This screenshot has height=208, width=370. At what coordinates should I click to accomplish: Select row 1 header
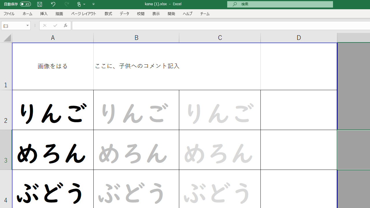[6, 66]
